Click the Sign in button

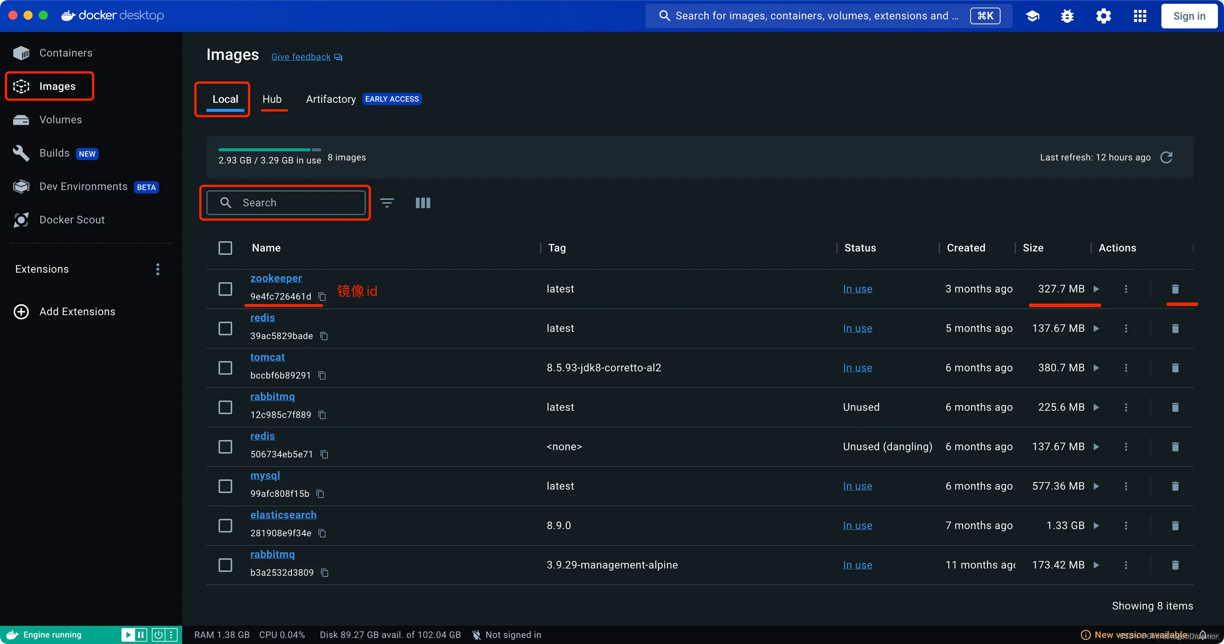(x=1189, y=16)
